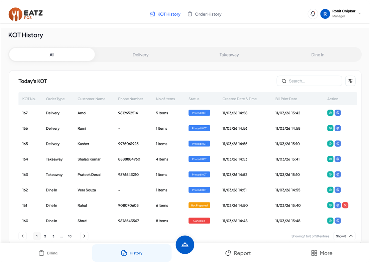Print KOT 167 for Amol

[x=338, y=113]
